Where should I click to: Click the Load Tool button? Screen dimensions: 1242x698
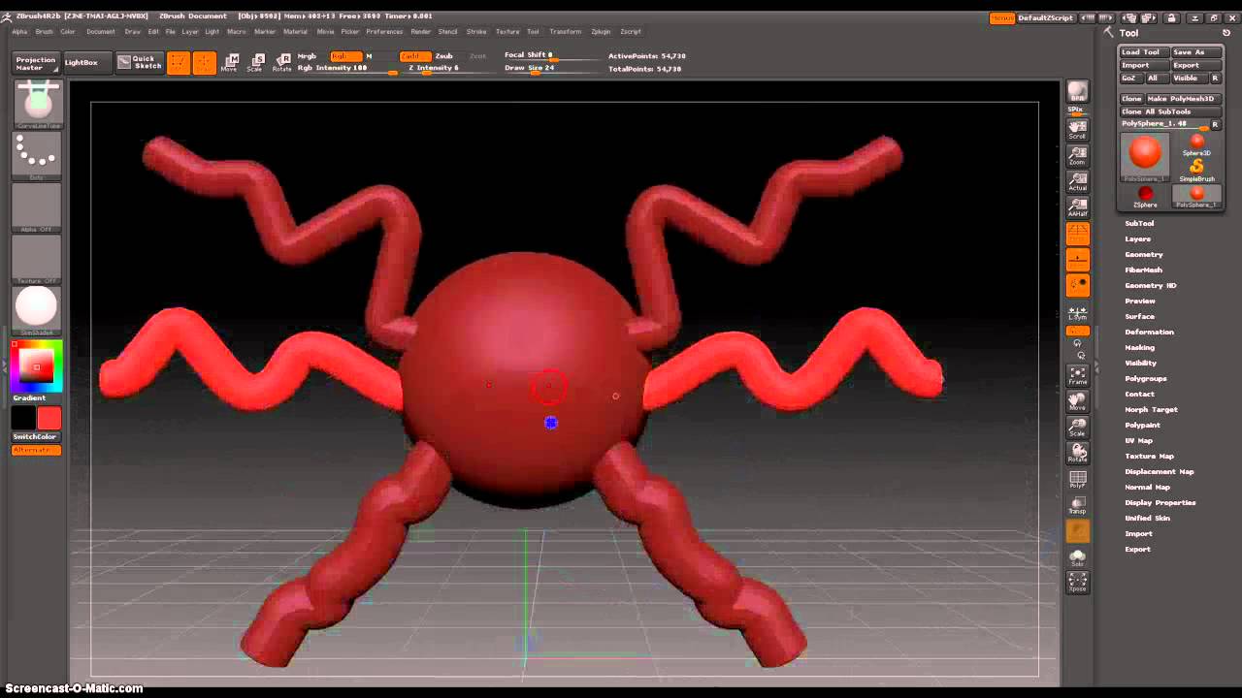pos(1144,52)
